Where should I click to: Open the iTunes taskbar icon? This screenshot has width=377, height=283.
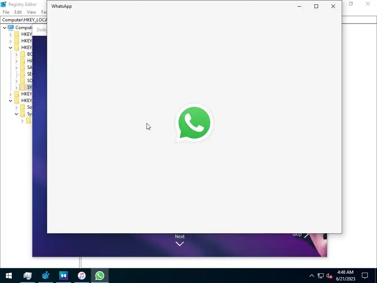coord(82,276)
